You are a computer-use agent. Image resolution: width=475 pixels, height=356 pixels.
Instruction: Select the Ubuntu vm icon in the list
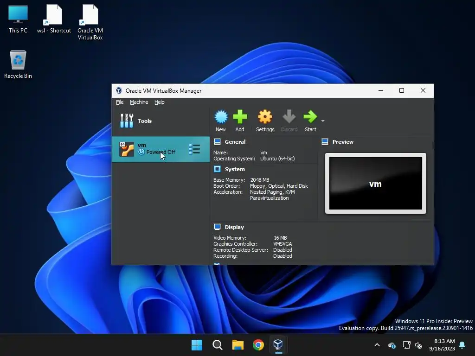[126, 149]
